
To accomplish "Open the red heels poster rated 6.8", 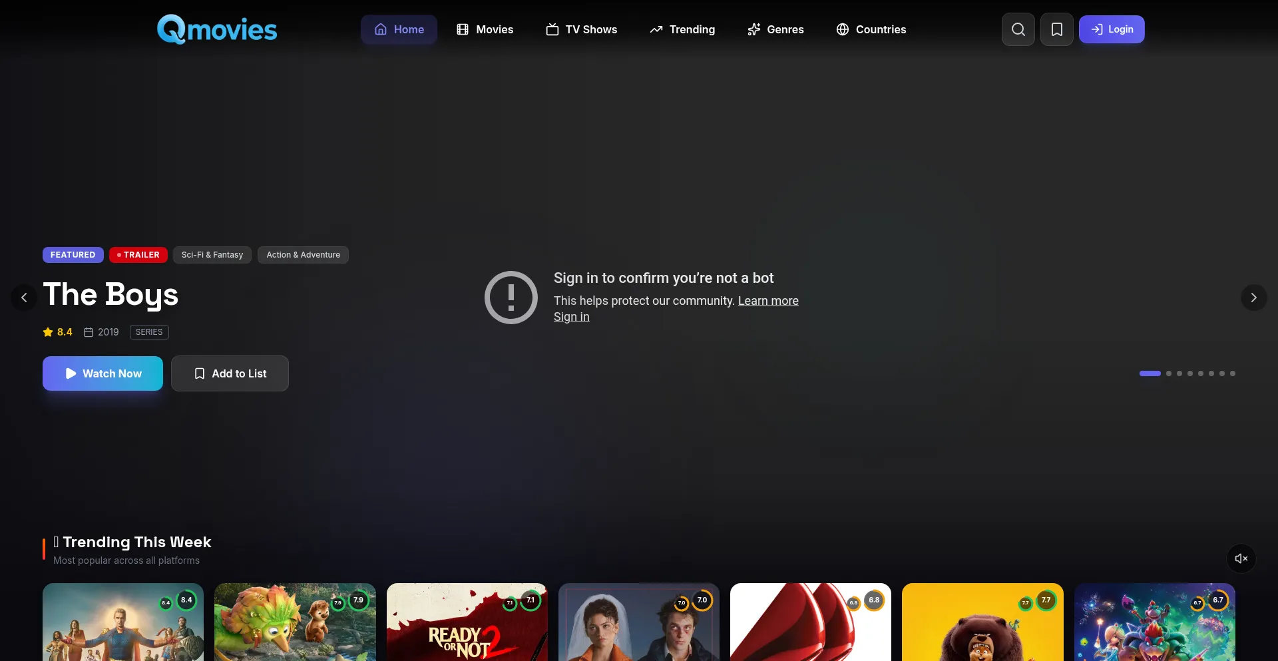I will click(x=811, y=622).
